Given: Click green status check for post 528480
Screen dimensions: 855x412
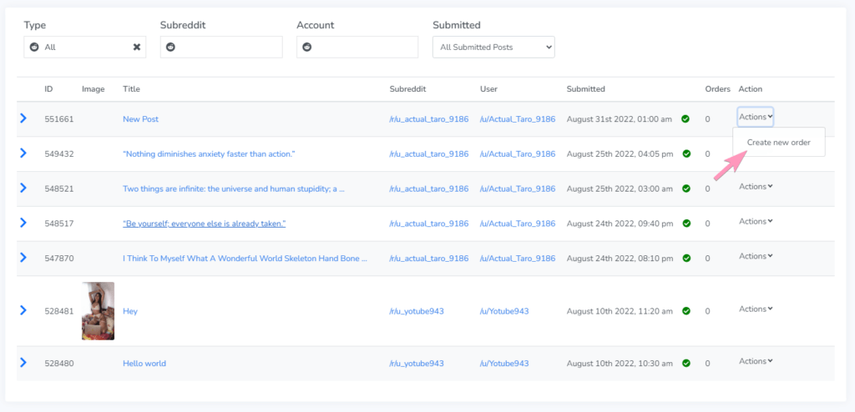Looking at the screenshot, I should click(x=686, y=364).
